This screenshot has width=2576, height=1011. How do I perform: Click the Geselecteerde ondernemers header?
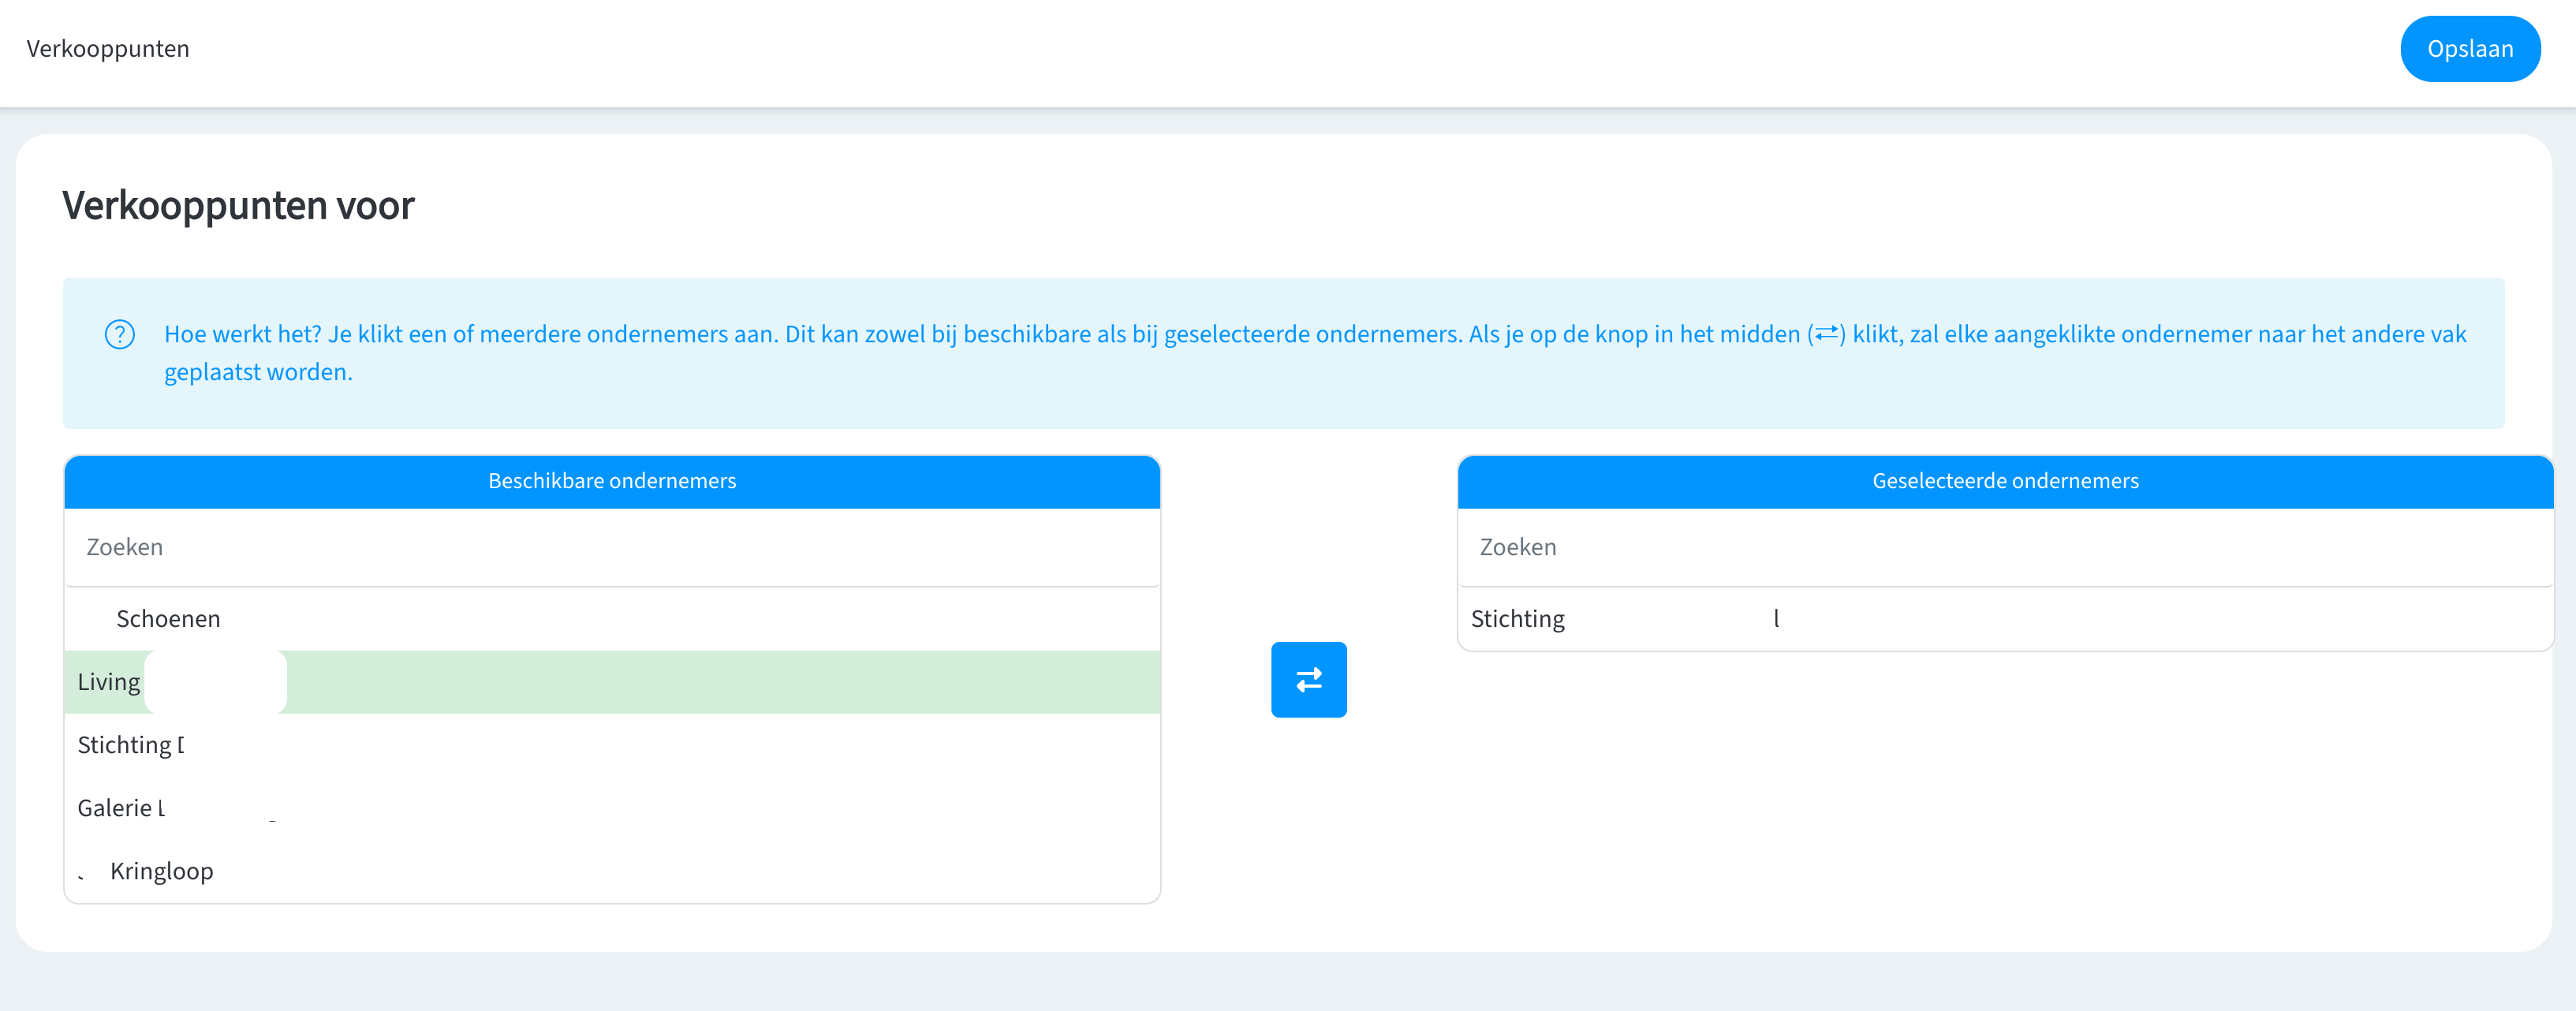pyautogui.click(x=2004, y=481)
